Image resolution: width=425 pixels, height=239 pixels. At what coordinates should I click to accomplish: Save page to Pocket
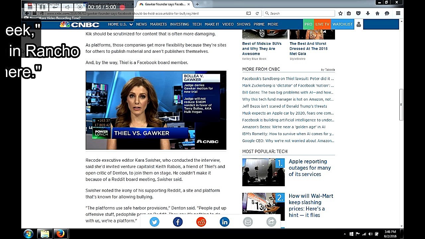(358, 13)
